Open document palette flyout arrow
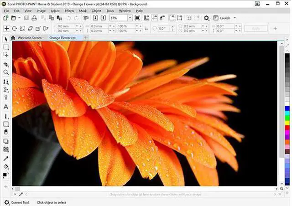This screenshot has width=292, height=206. coord(15,194)
